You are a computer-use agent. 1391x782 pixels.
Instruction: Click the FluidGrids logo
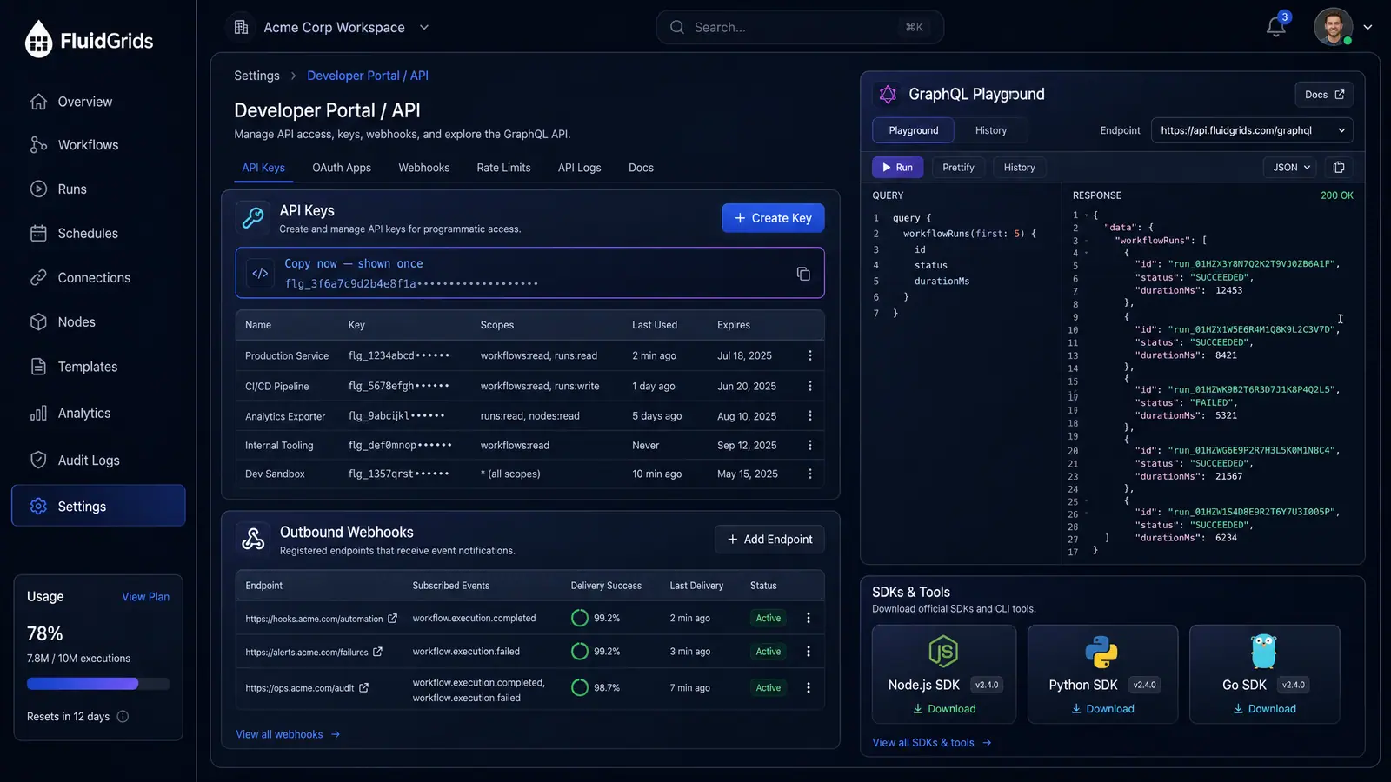pos(90,40)
